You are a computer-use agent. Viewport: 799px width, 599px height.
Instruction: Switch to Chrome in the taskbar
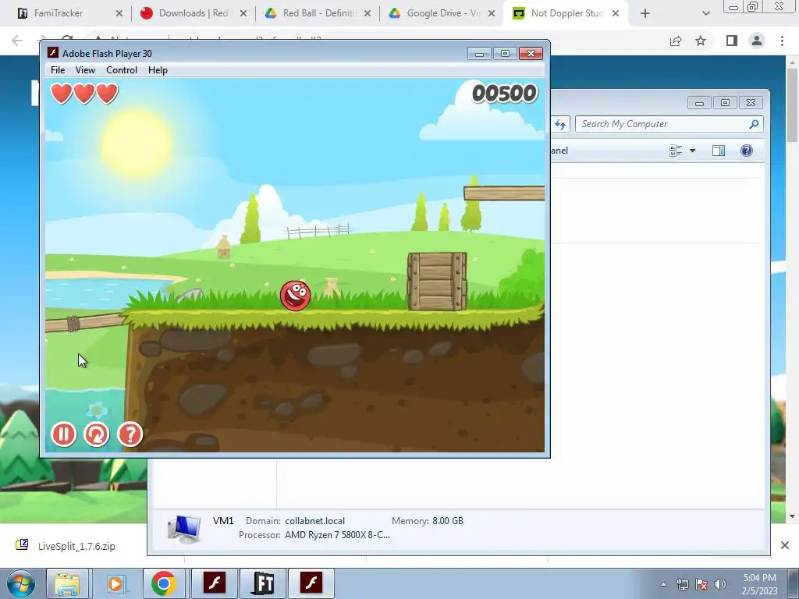pos(164,583)
